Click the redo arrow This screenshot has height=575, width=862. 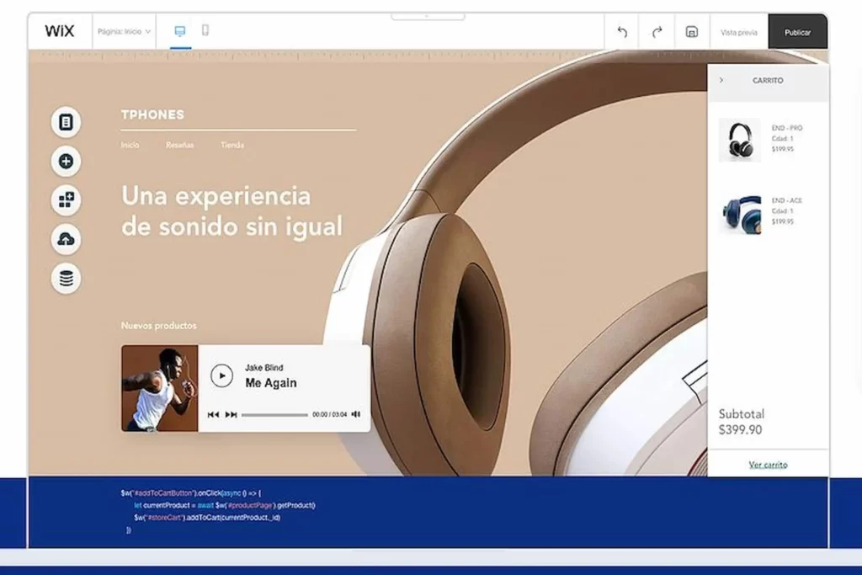(x=657, y=32)
